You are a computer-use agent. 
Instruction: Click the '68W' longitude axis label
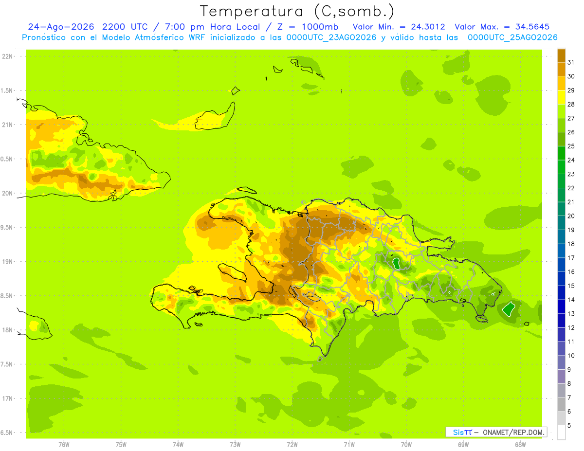520,444
